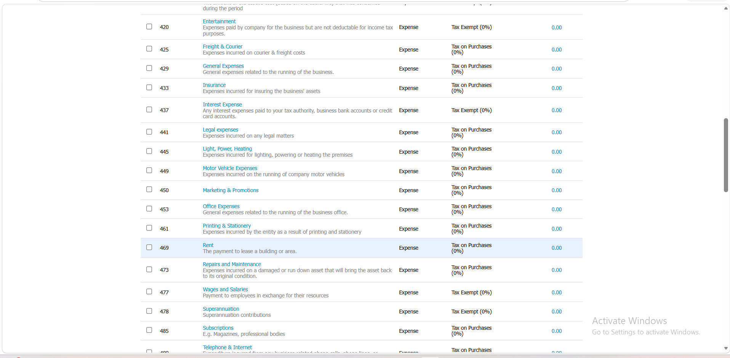The height and width of the screenshot is (358, 730).
Task: Click the scrollbar down arrow
Action: point(726,348)
